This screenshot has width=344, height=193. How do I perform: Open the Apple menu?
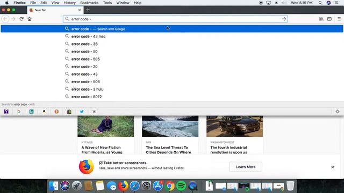(x=7, y=3)
